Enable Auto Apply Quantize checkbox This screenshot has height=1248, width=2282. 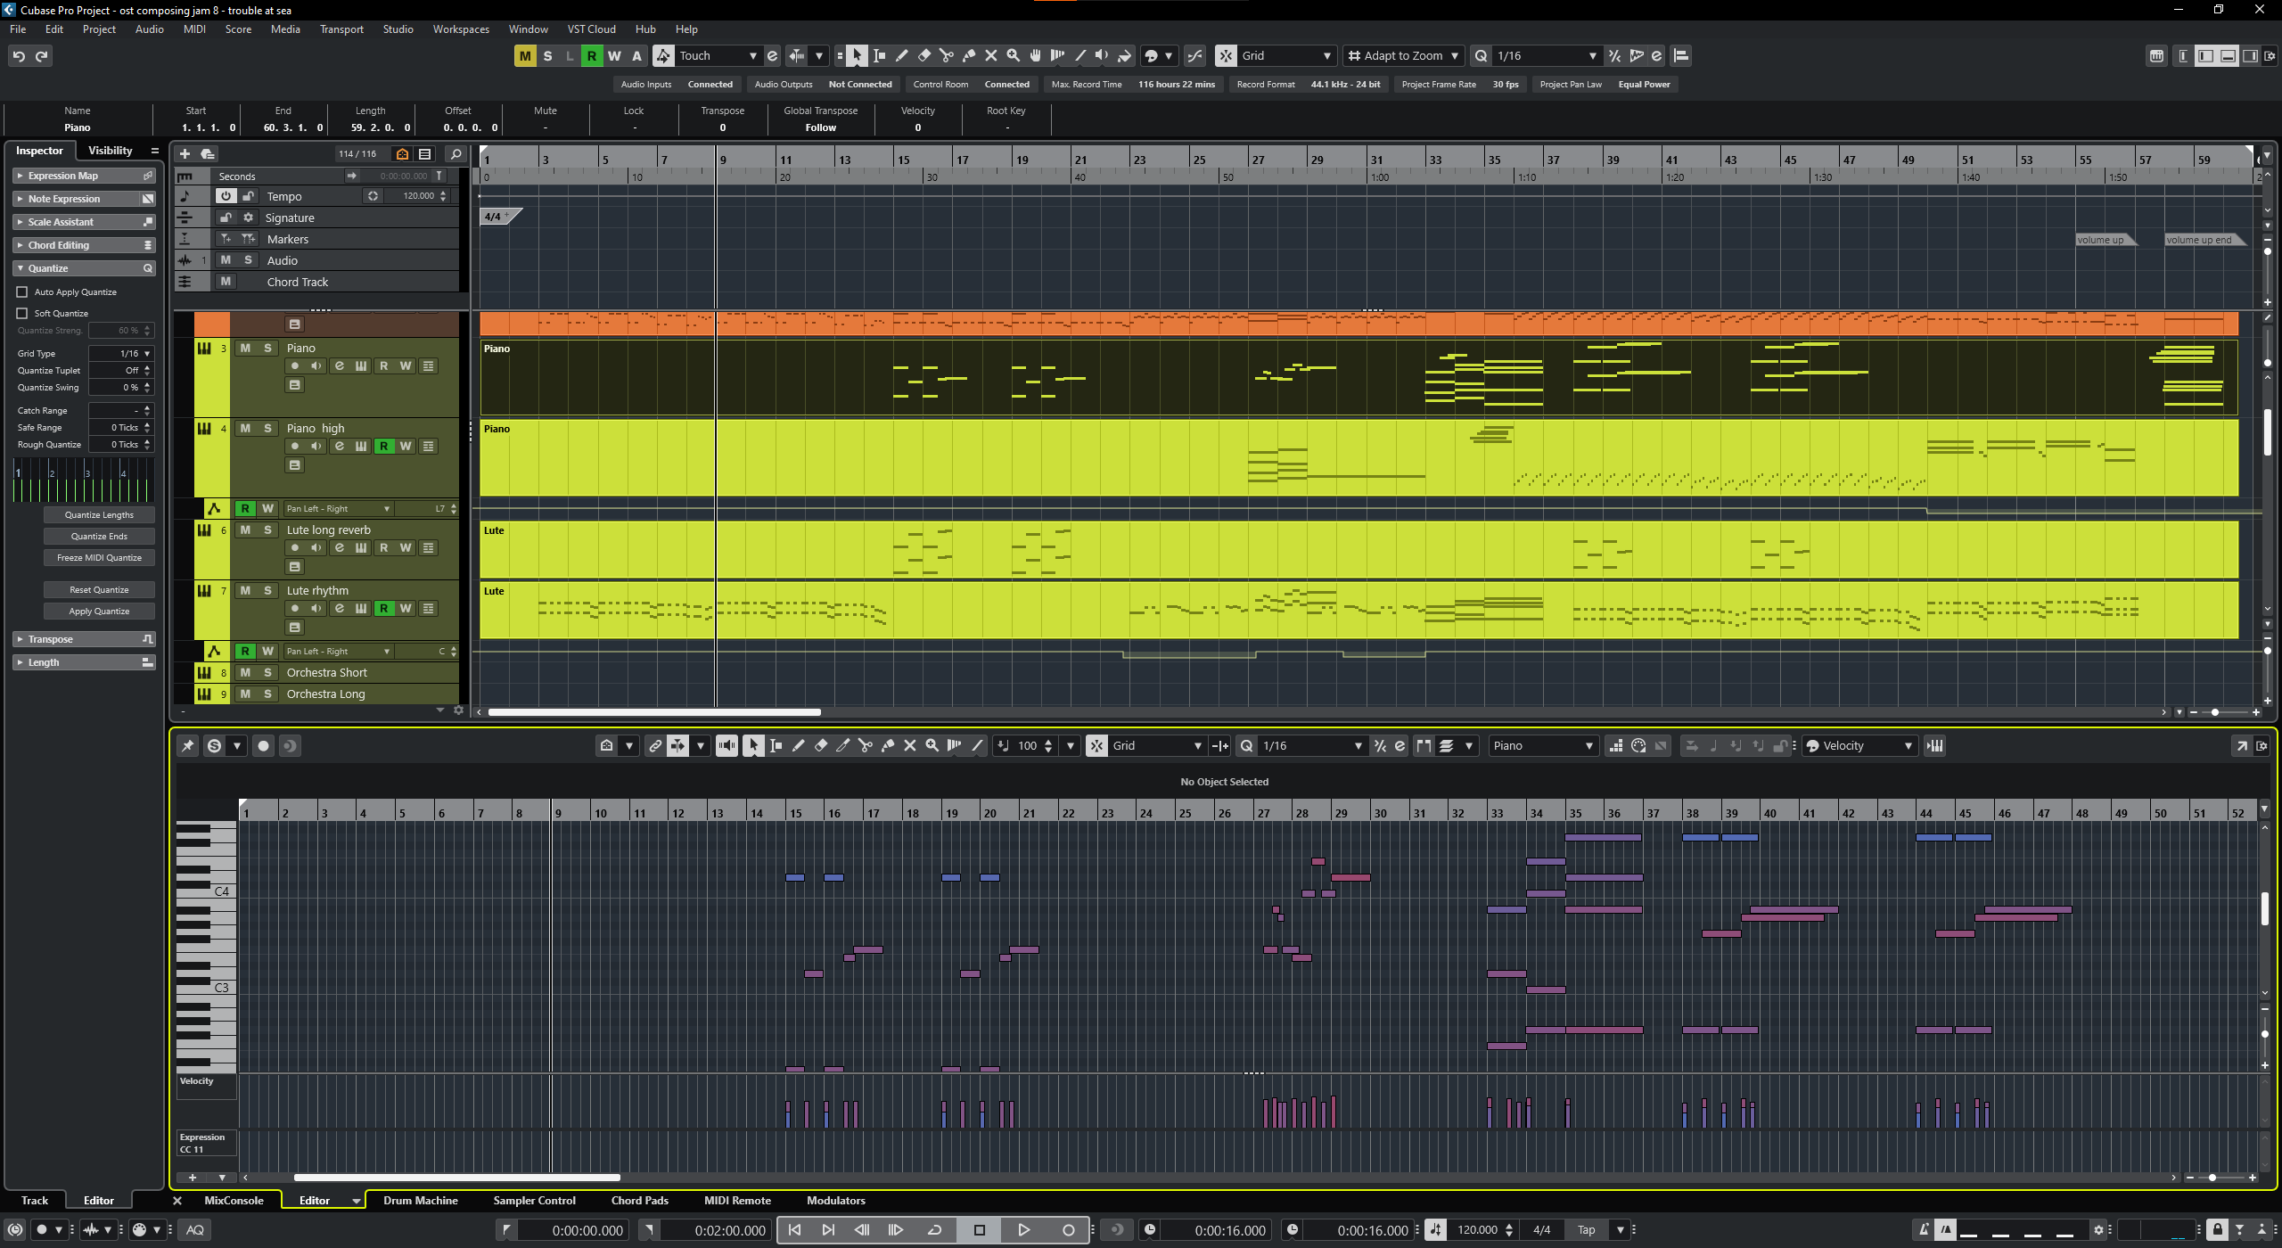tap(22, 292)
